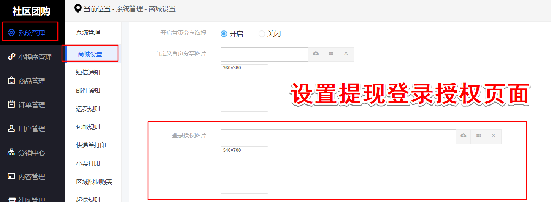
Task: Click the gear icon beside 系统管理
Action: 11,33
